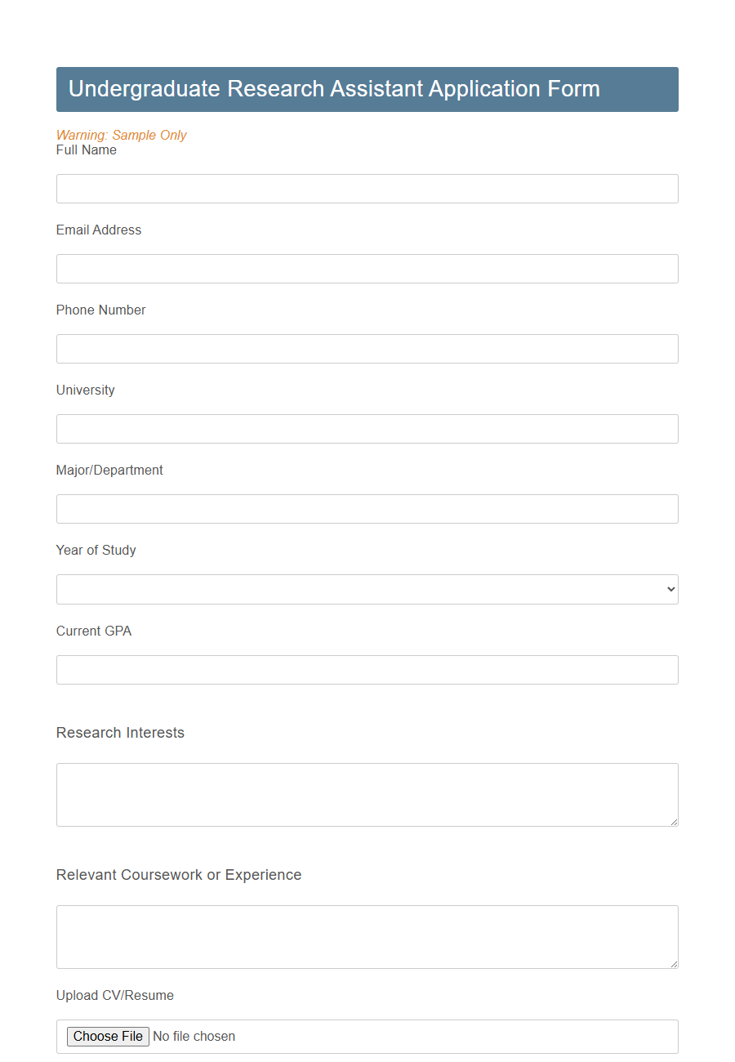Click the Research Interests text area

[x=367, y=794]
